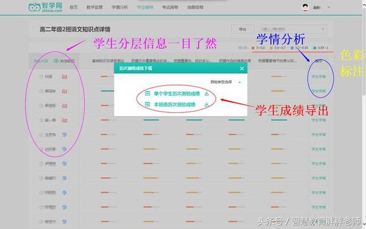366x229 pixels.
Task: Click blue tier icon of bottom-most student
Action: [65, 222]
